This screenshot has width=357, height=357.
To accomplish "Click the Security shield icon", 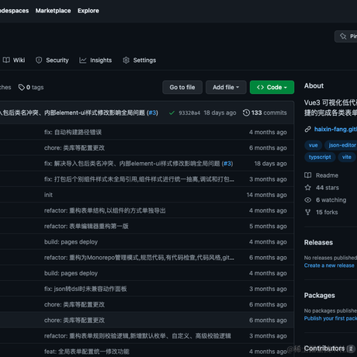I will tap(39, 60).
